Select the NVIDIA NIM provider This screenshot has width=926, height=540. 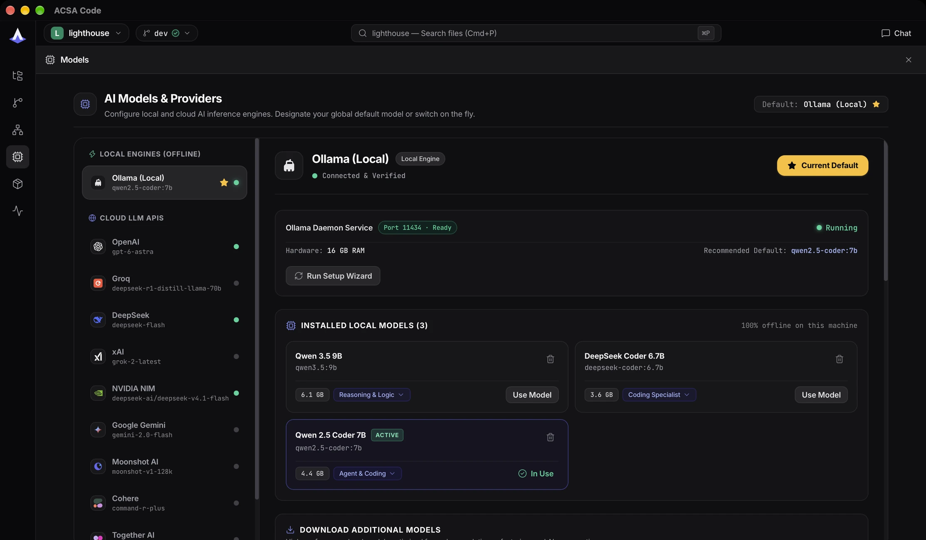pyautogui.click(x=164, y=393)
